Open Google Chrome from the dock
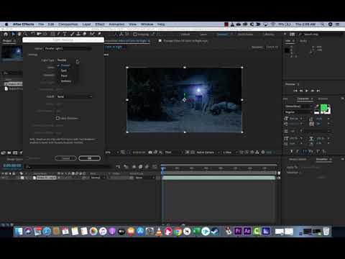Screen dimensions: 345x259 pos(178,232)
